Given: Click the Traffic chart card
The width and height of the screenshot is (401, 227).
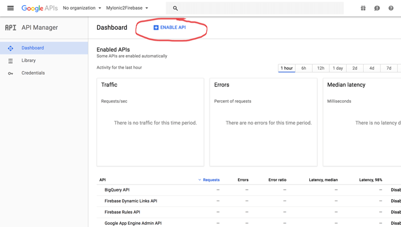Looking at the screenshot, I should [150, 122].
